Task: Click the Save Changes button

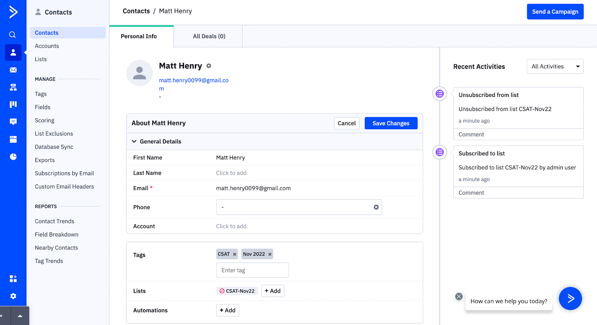Action: click(391, 123)
